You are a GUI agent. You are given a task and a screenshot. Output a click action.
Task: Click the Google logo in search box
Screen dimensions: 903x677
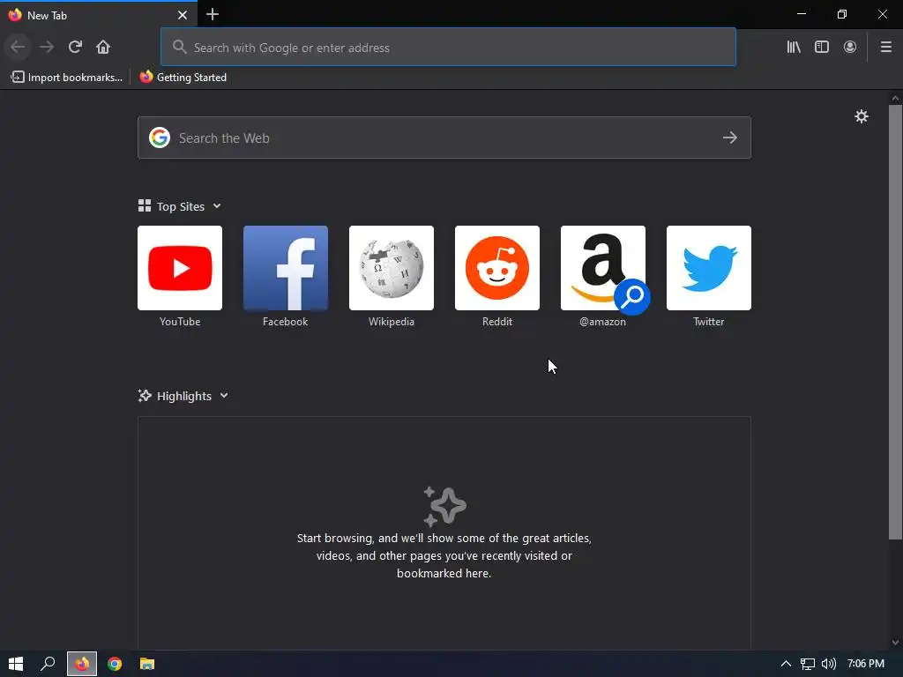click(160, 138)
